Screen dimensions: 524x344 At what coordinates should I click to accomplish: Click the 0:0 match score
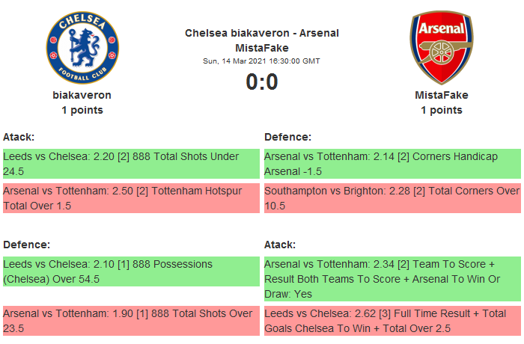pos(261,82)
